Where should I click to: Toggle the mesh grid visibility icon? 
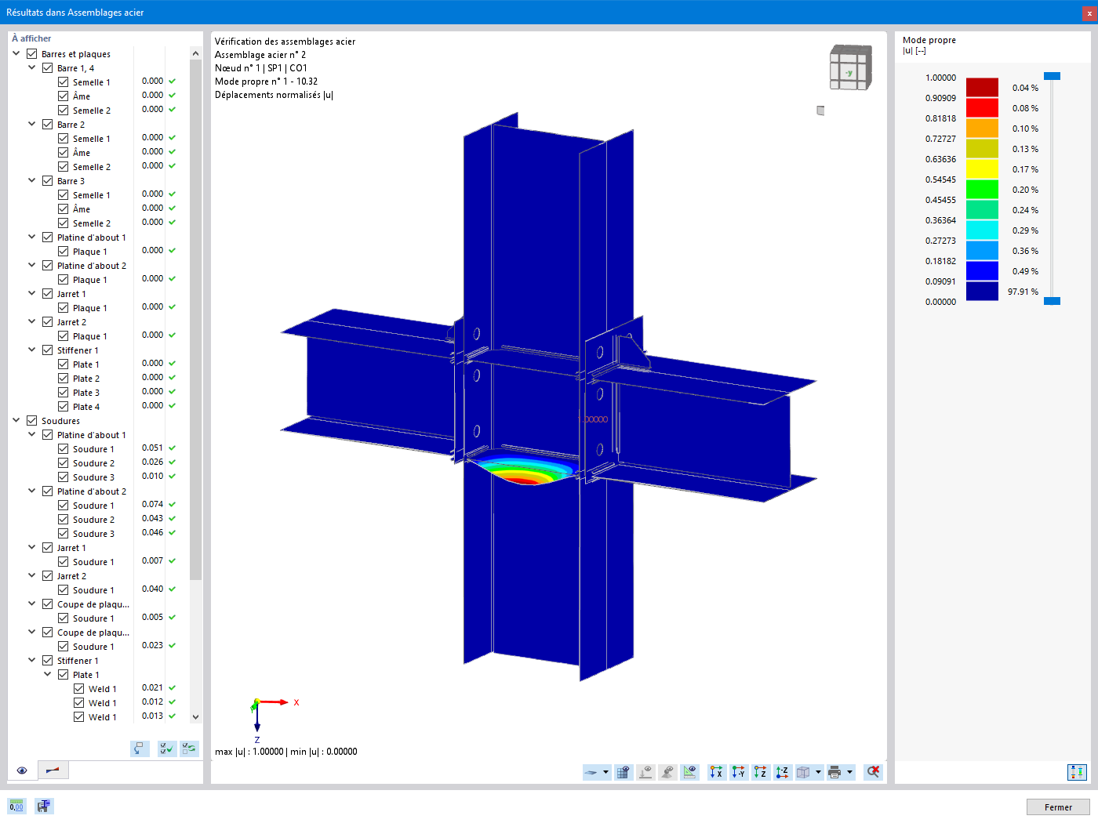click(x=624, y=772)
